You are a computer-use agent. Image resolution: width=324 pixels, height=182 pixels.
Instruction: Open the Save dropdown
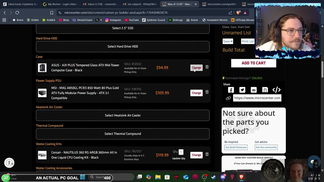click(228, 41)
